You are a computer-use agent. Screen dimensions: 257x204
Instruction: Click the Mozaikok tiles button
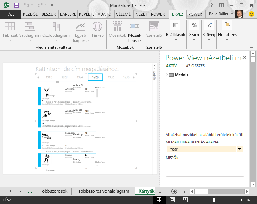(118, 29)
